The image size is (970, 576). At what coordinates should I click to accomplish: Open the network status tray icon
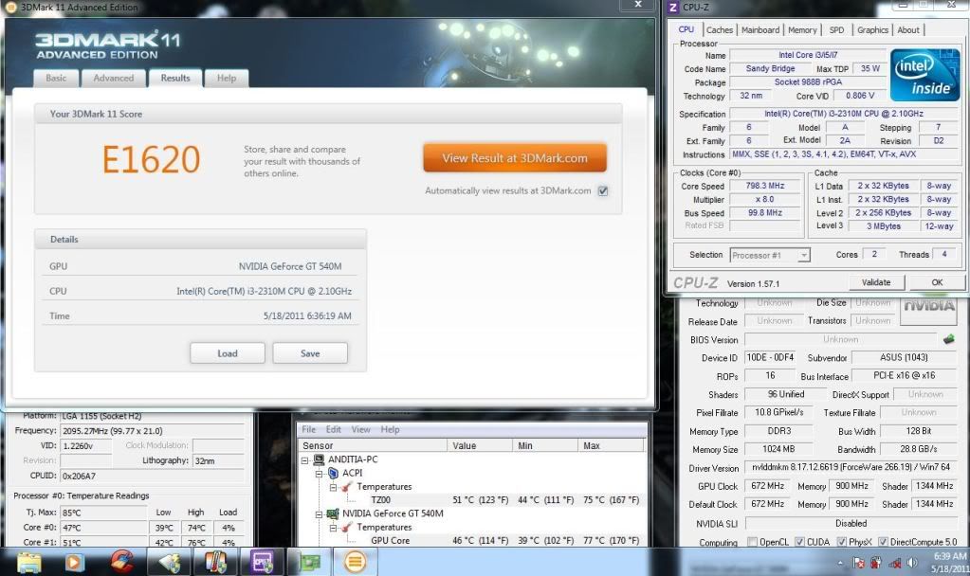point(894,563)
